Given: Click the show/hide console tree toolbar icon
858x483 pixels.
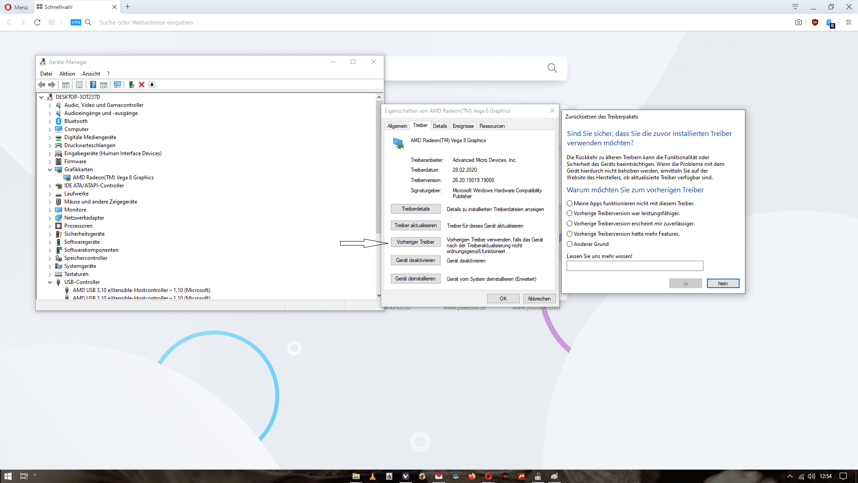Looking at the screenshot, I should click(x=66, y=85).
